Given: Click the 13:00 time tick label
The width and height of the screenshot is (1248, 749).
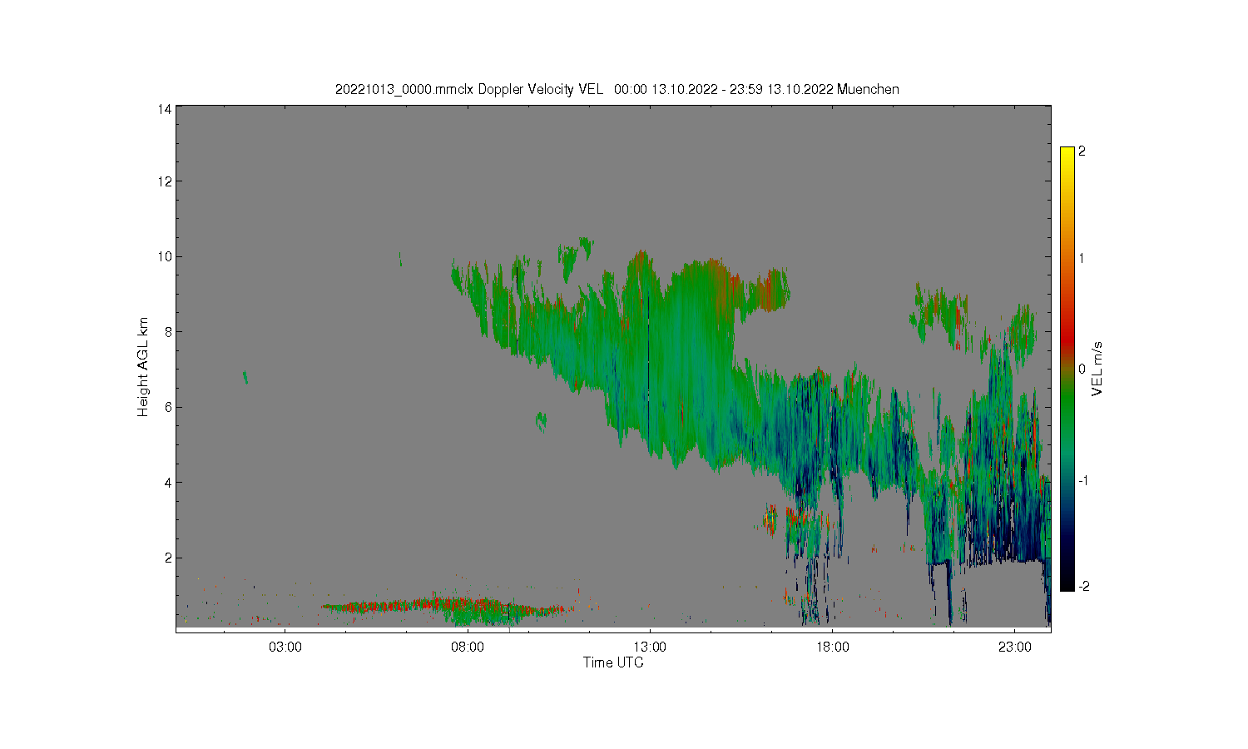Looking at the screenshot, I should pyautogui.click(x=650, y=647).
